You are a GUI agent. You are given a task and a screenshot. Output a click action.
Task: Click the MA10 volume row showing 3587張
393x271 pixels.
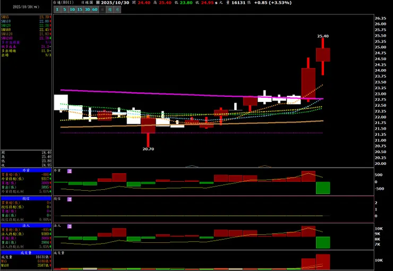tap(26, 265)
